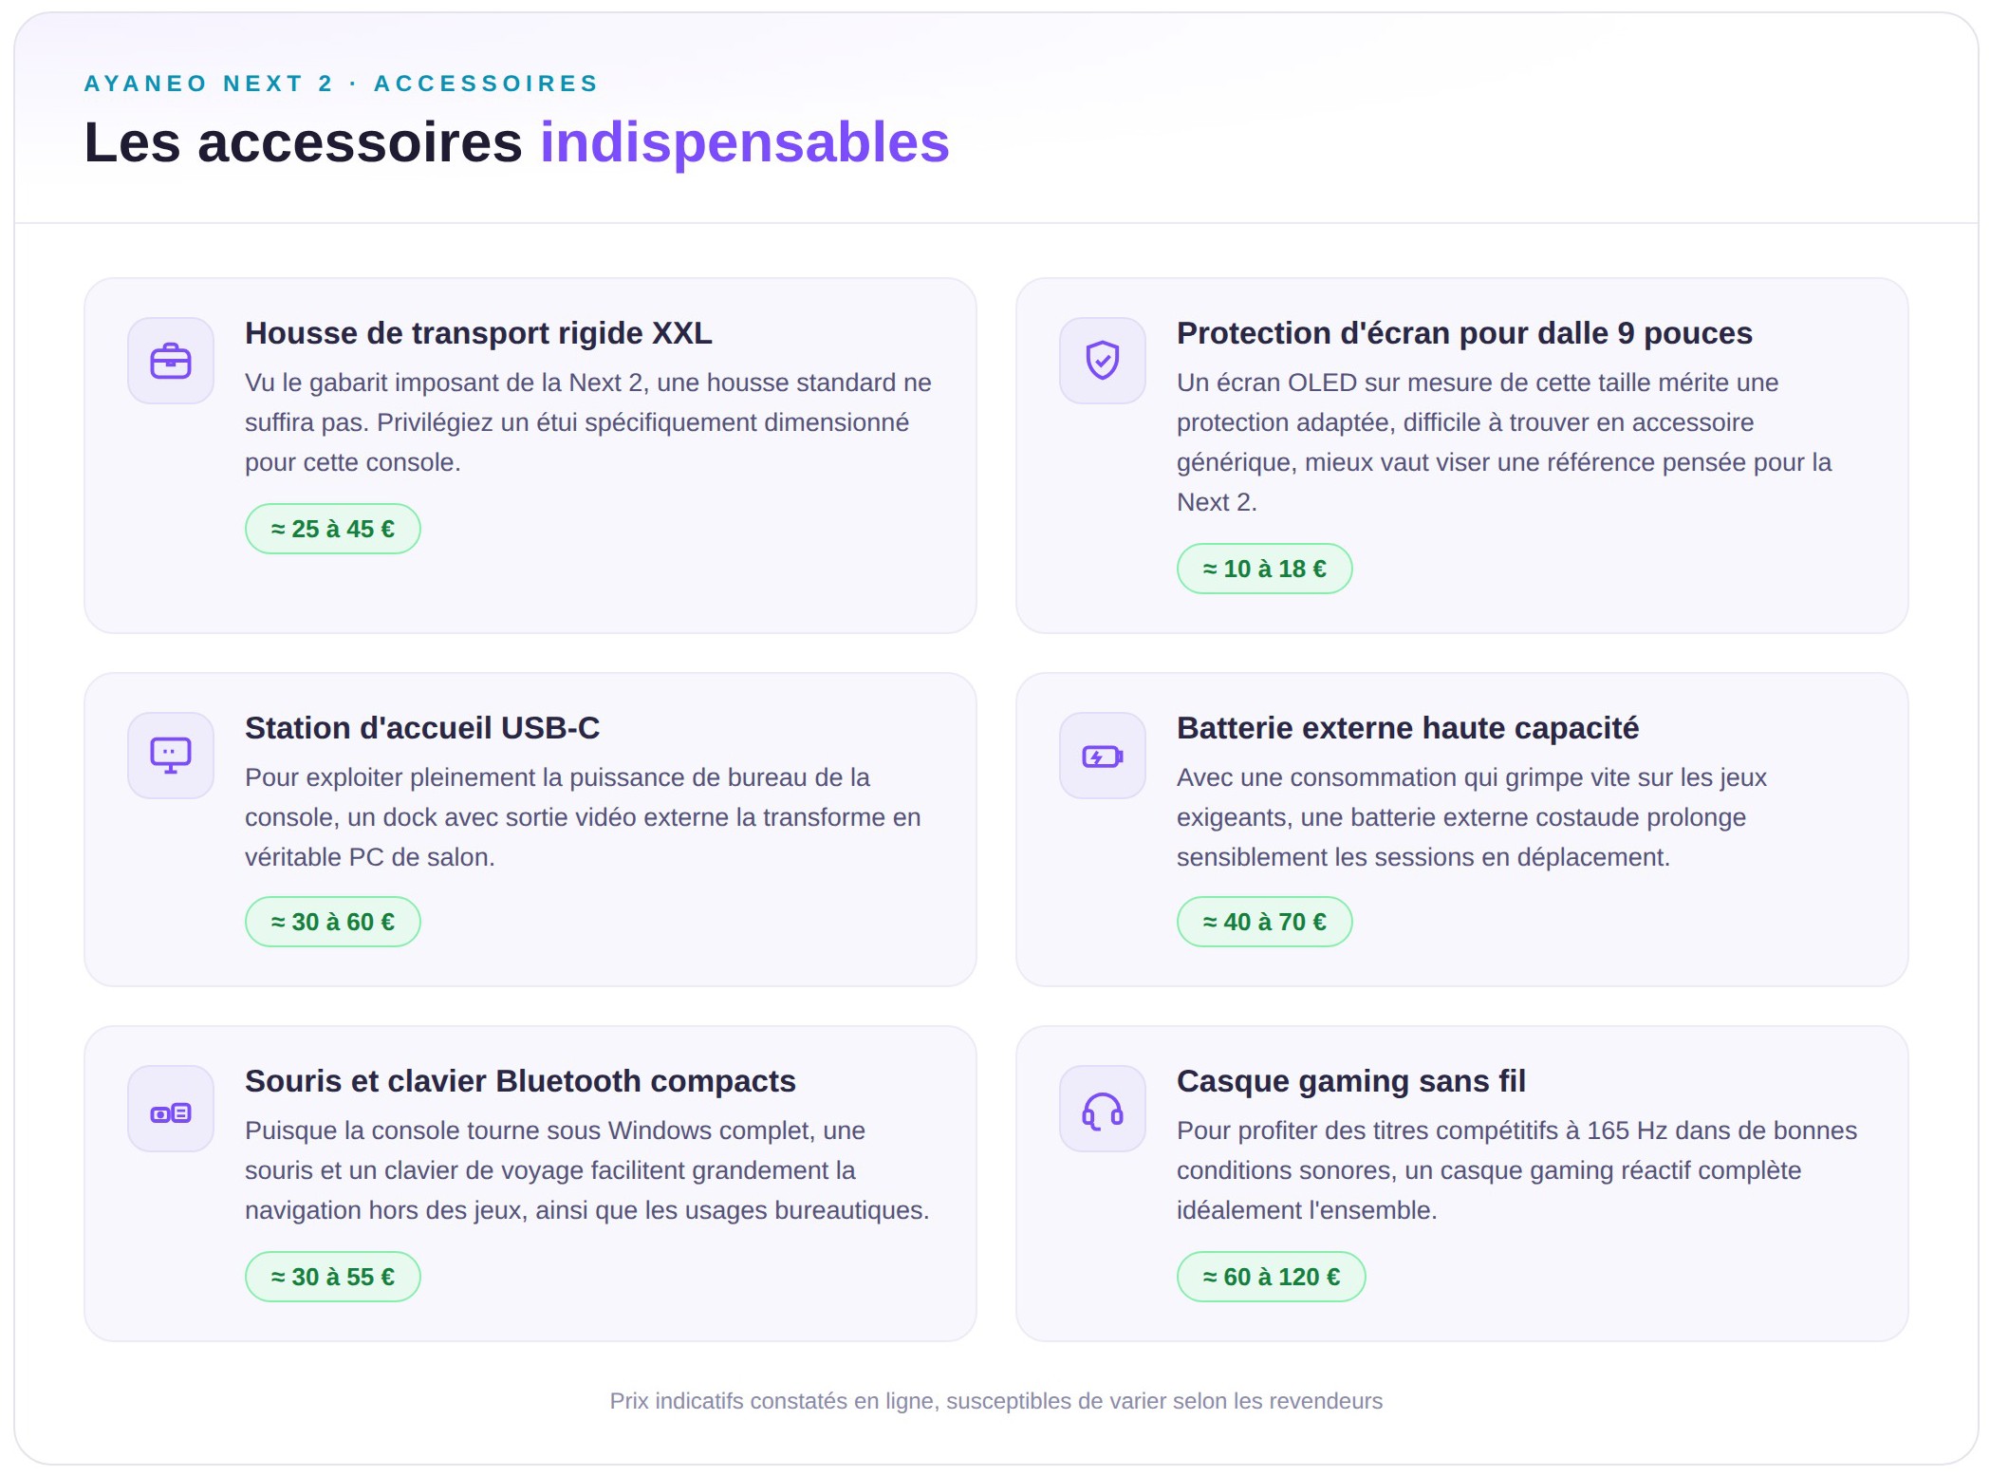Click the shield checkmark screen protection icon

click(1103, 361)
